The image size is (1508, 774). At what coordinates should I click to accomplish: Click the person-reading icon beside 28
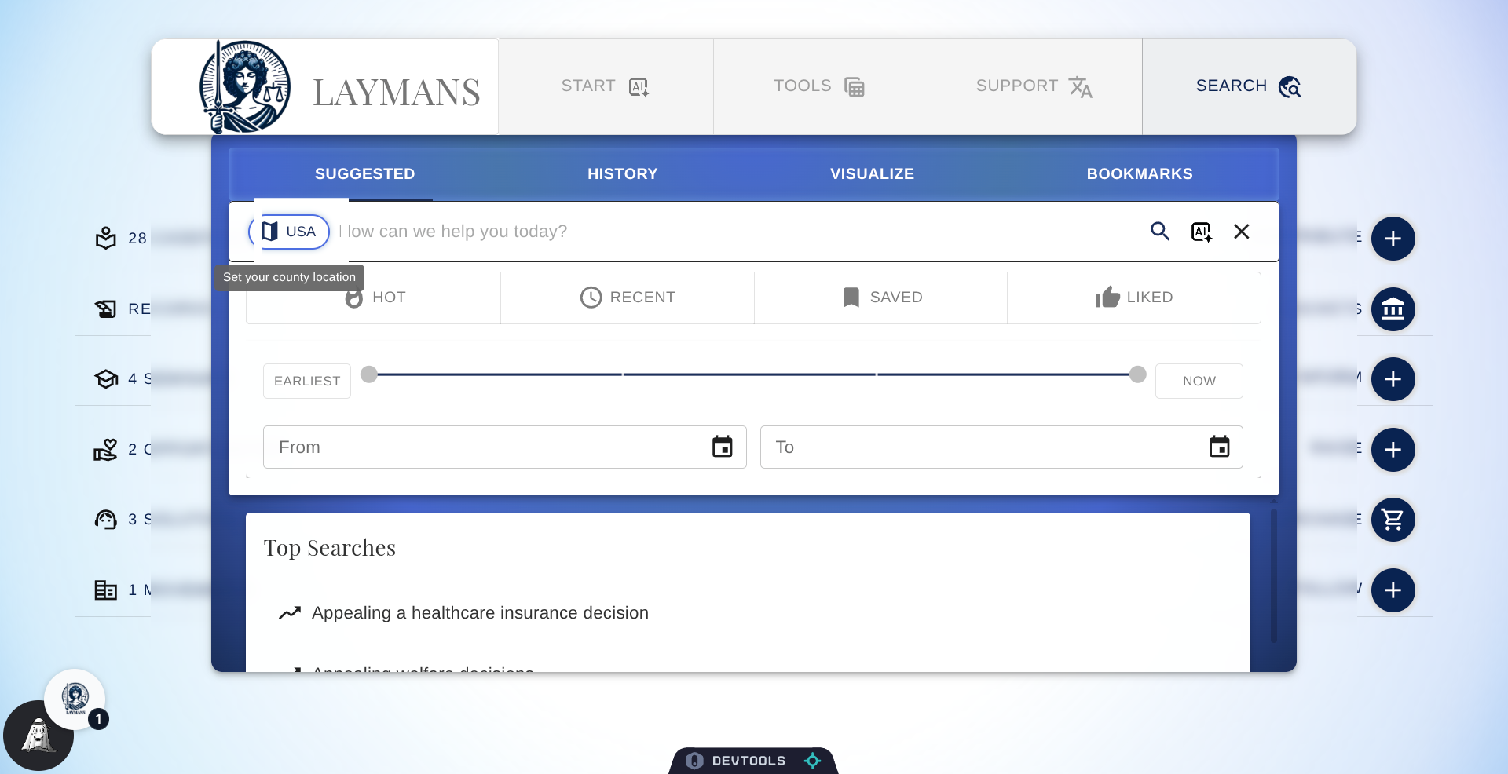click(106, 238)
